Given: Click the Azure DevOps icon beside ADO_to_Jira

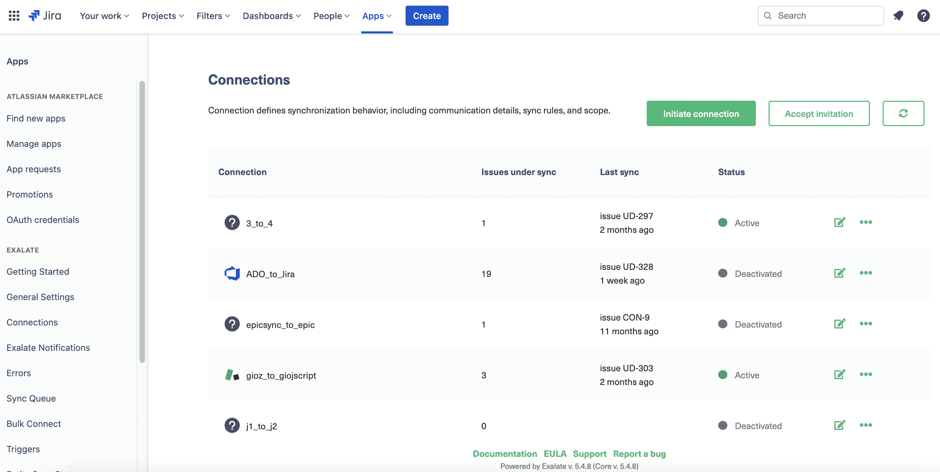Looking at the screenshot, I should (232, 273).
